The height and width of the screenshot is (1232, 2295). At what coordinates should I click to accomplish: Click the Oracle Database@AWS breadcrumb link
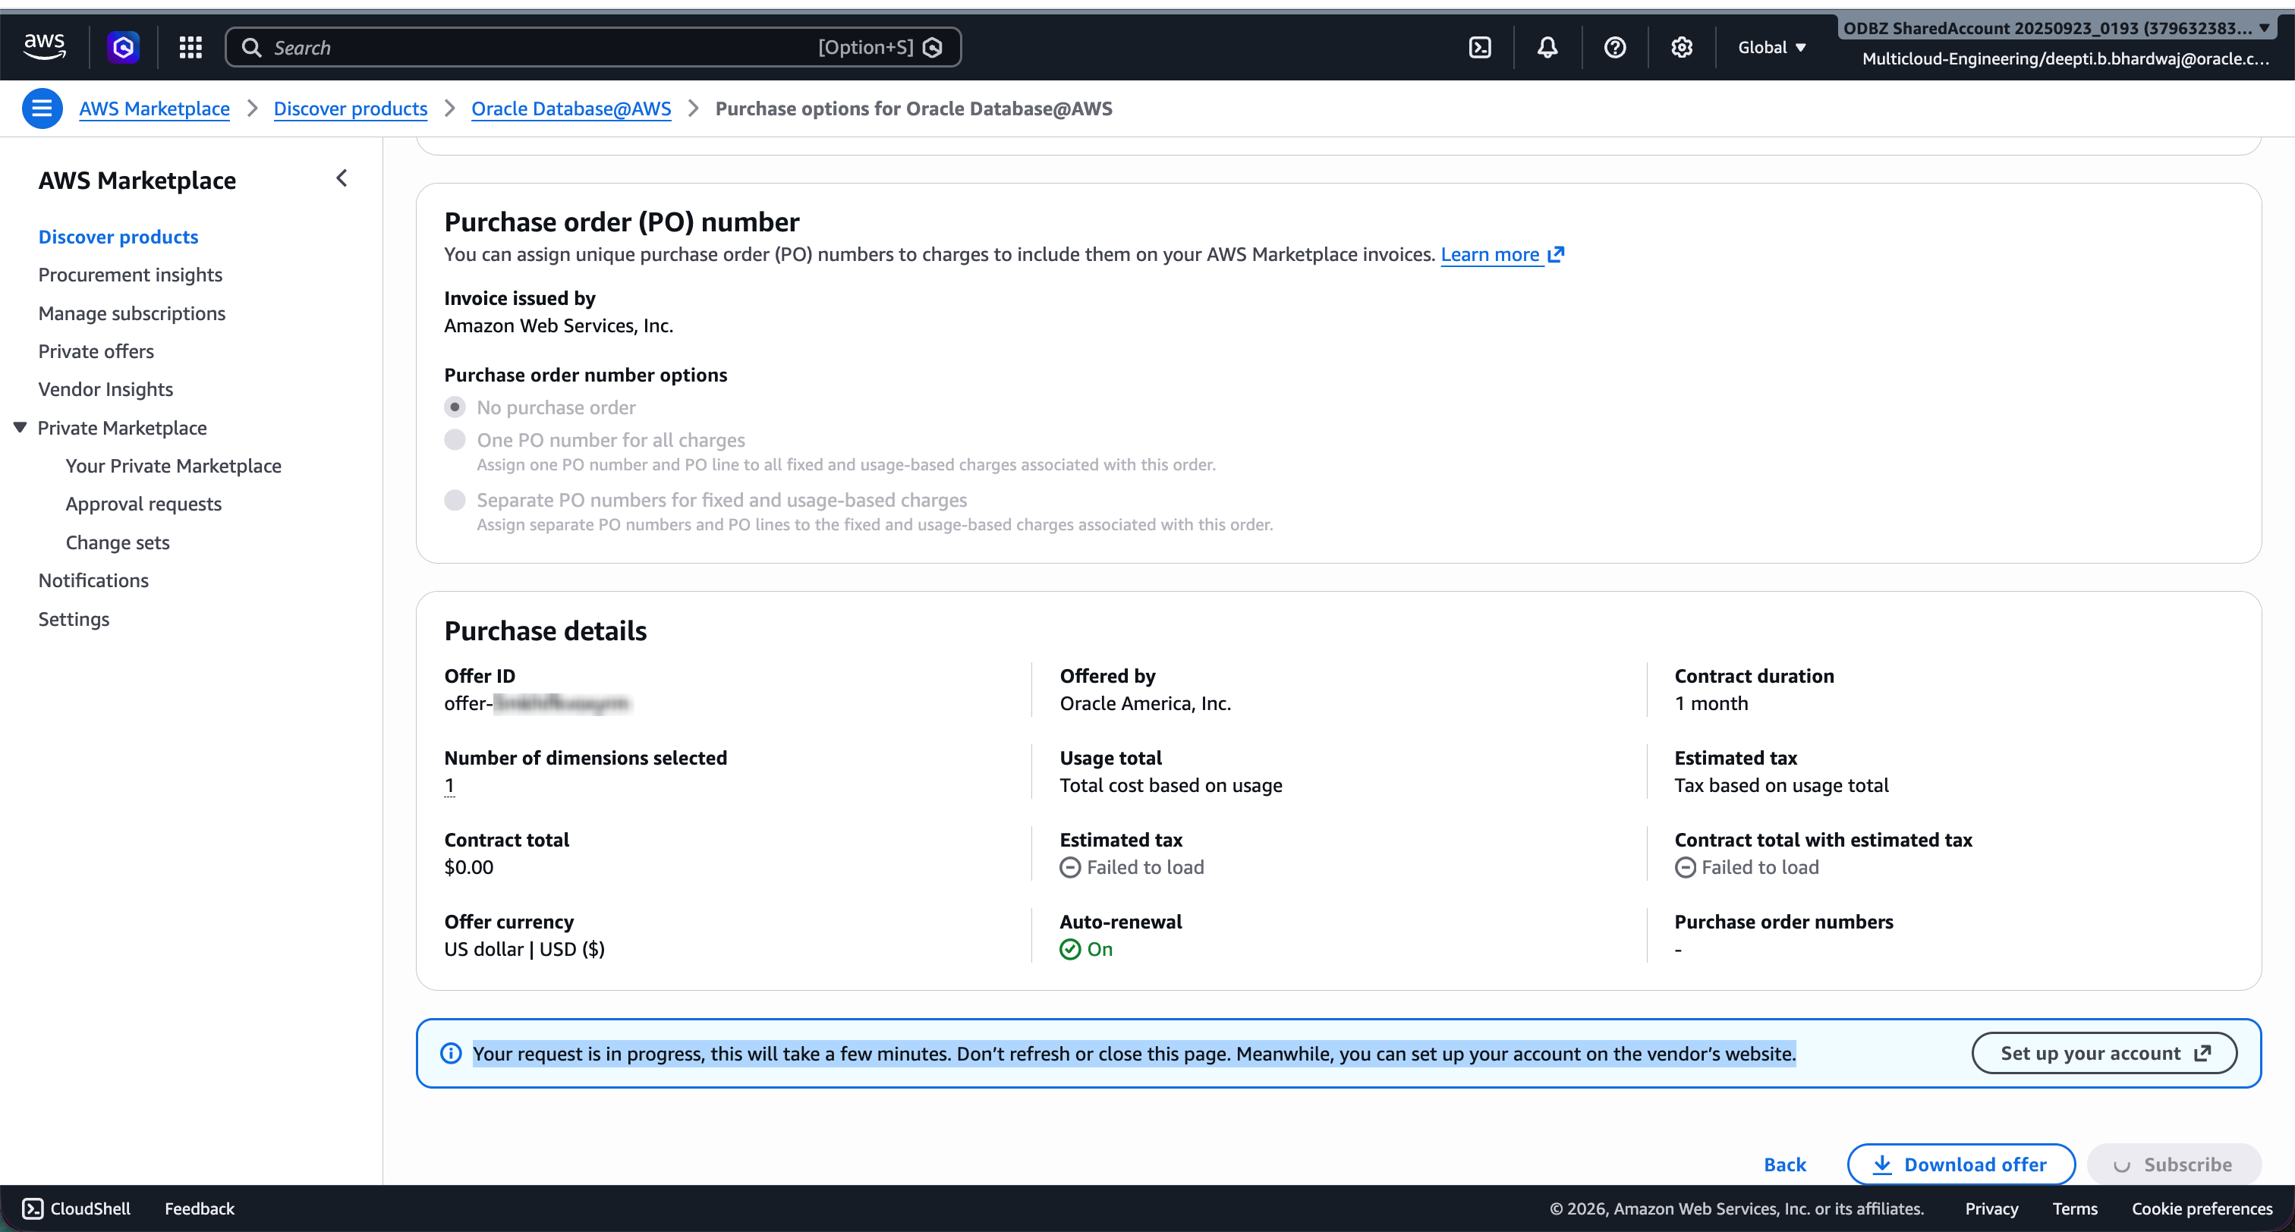point(571,108)
